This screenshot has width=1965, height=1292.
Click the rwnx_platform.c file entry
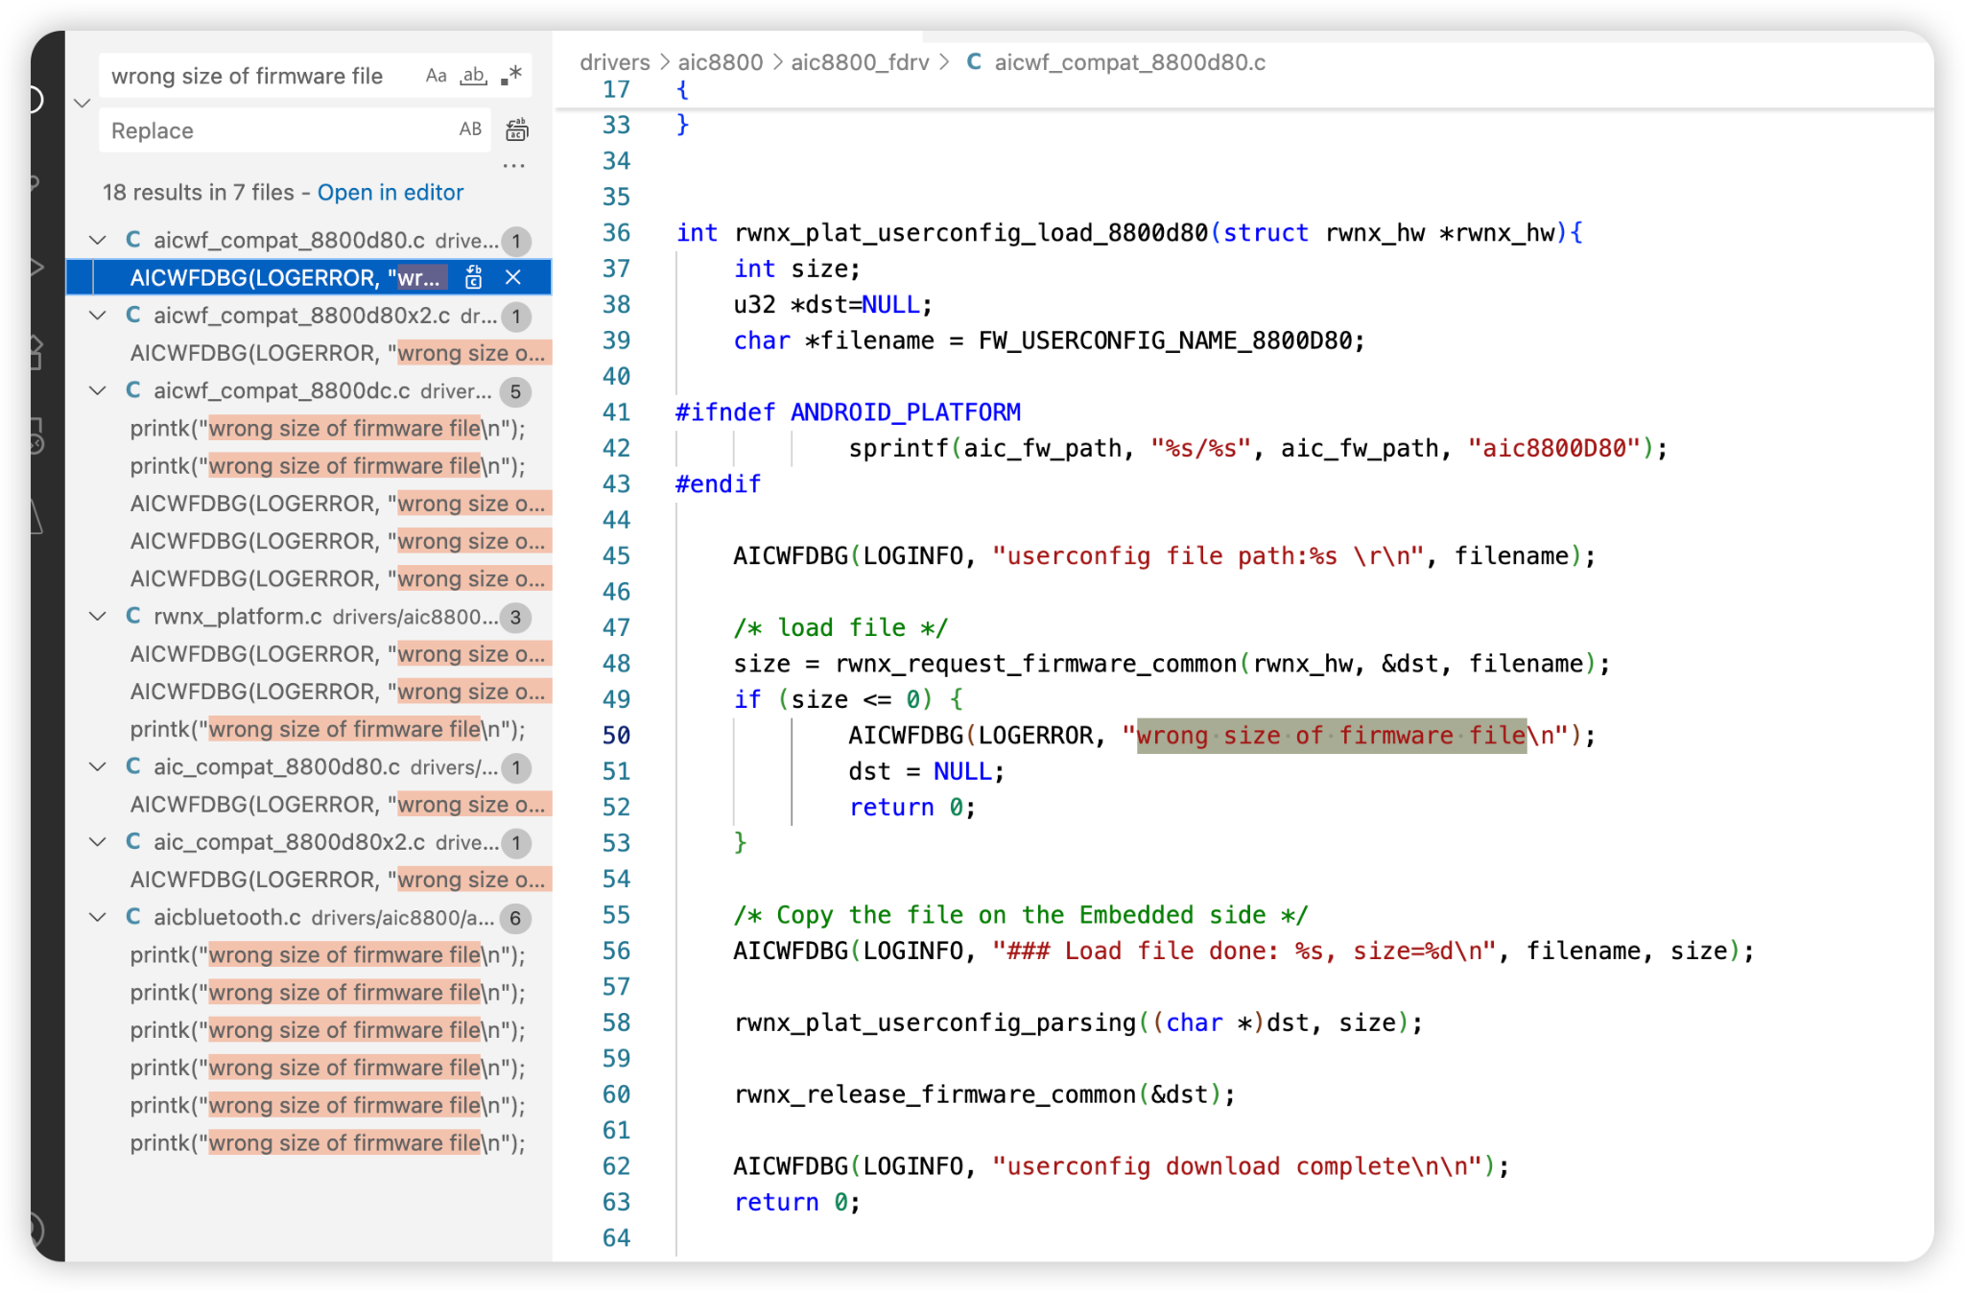click(x=309, y=617)
